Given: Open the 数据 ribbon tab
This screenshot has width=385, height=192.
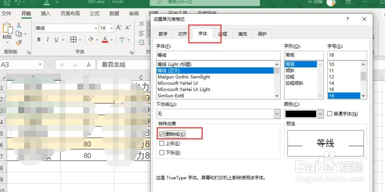Looking at the screenshot, I should click(114, 13).
